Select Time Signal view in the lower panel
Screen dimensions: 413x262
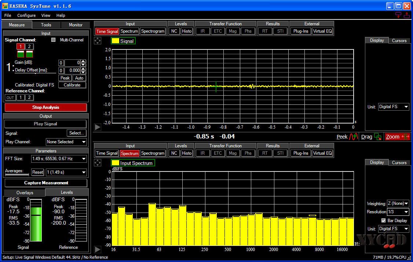[x=107, y=153]
